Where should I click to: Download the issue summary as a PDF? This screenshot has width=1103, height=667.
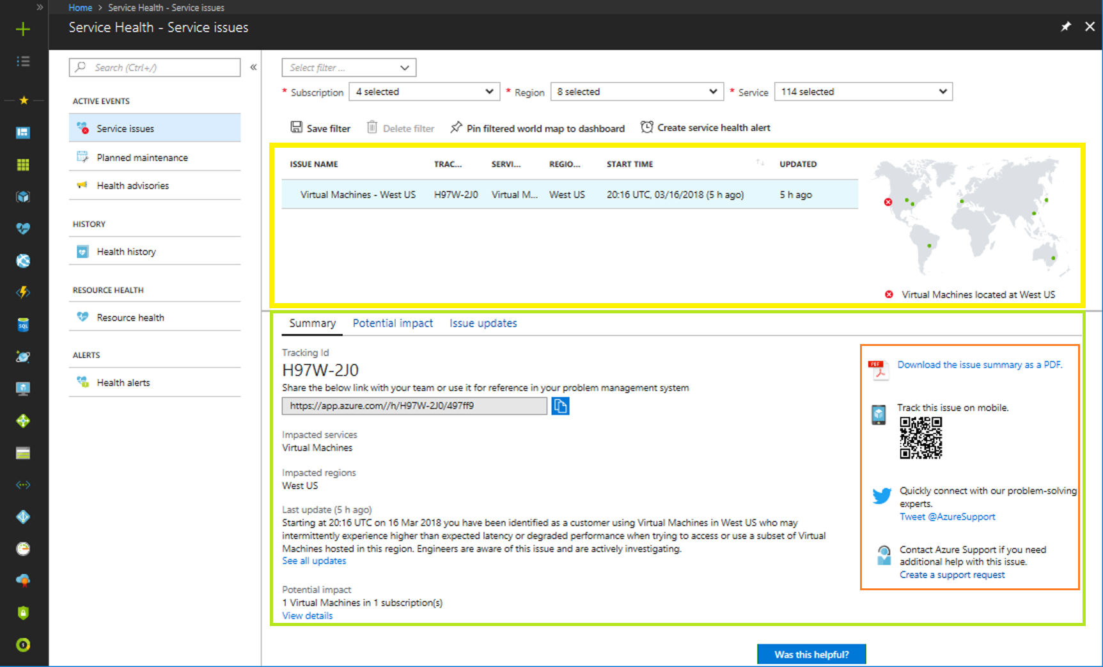[980, 365]
